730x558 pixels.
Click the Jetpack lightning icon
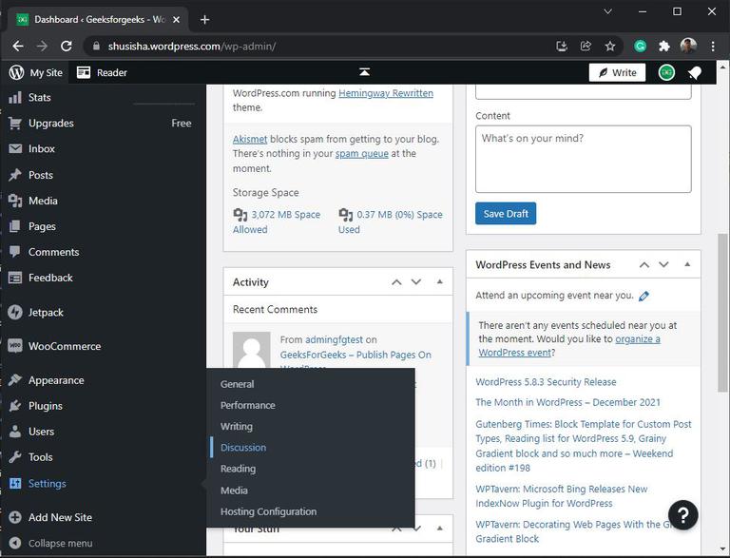15,312
